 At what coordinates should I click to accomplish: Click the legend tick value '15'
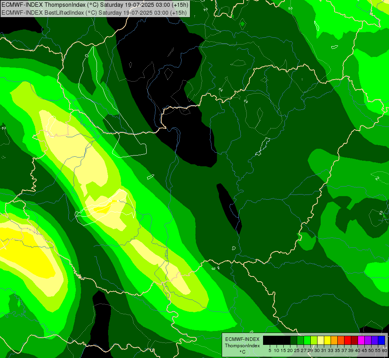[x=283, y=350]
